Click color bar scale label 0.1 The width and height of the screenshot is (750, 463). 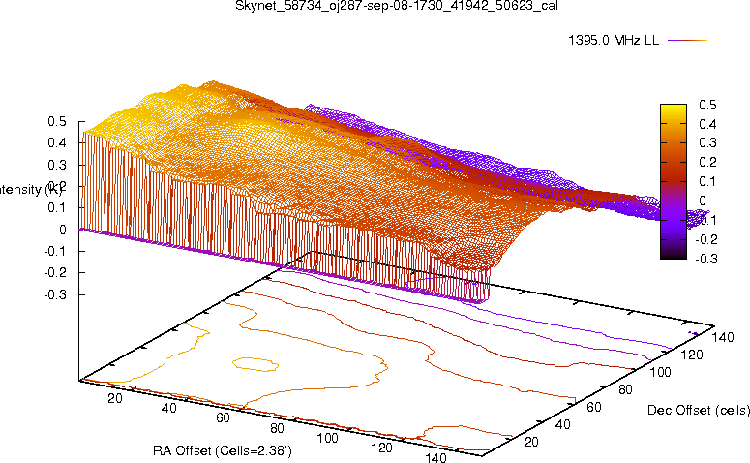(x=707, y=181)
